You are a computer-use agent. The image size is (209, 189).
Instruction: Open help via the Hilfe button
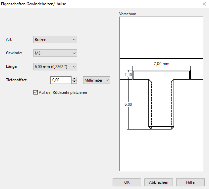(x=190, y=182)
